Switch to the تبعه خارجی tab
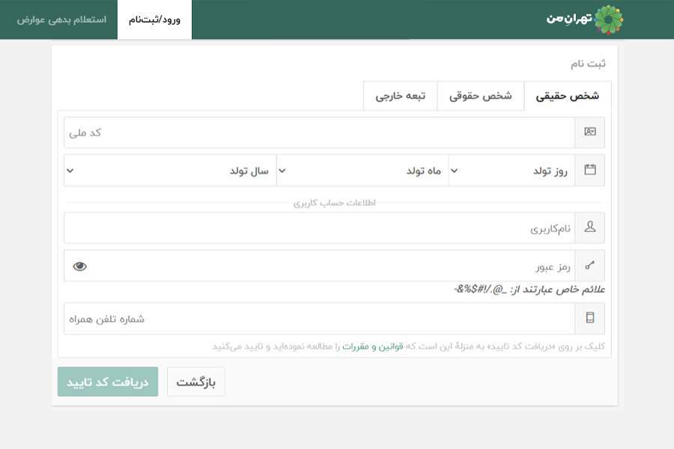The width and height of the screenshot is (674, 449). click(x=401, y=97)
